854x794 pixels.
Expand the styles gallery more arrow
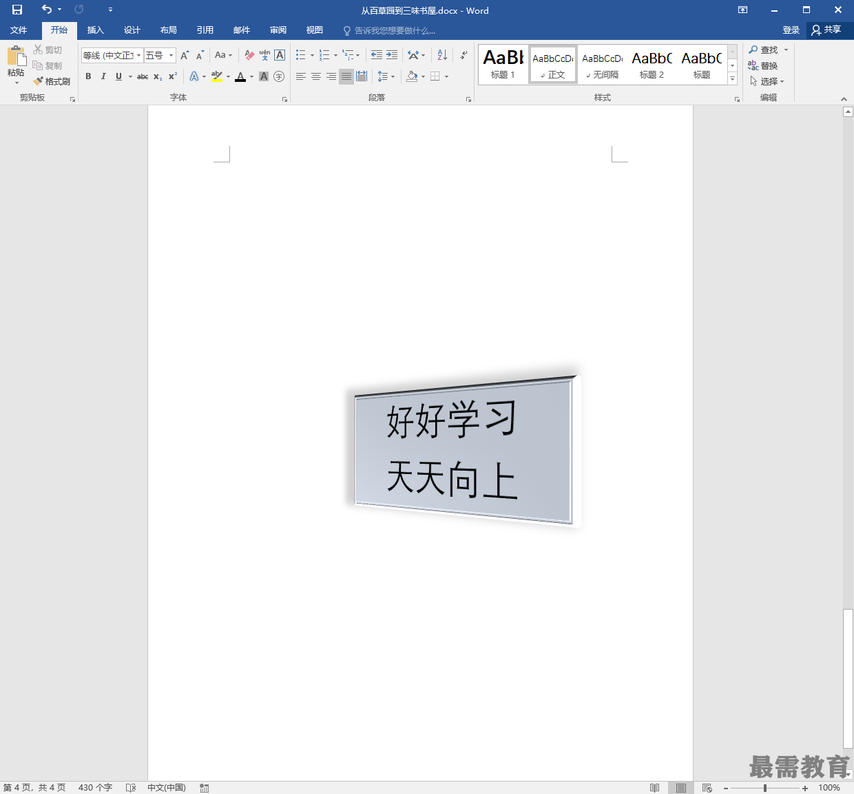tap(732, 79)
